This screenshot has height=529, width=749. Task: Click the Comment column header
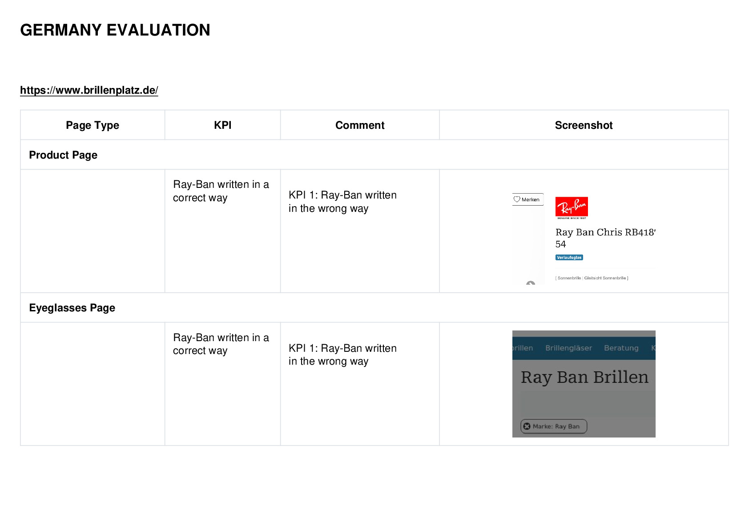360,125
